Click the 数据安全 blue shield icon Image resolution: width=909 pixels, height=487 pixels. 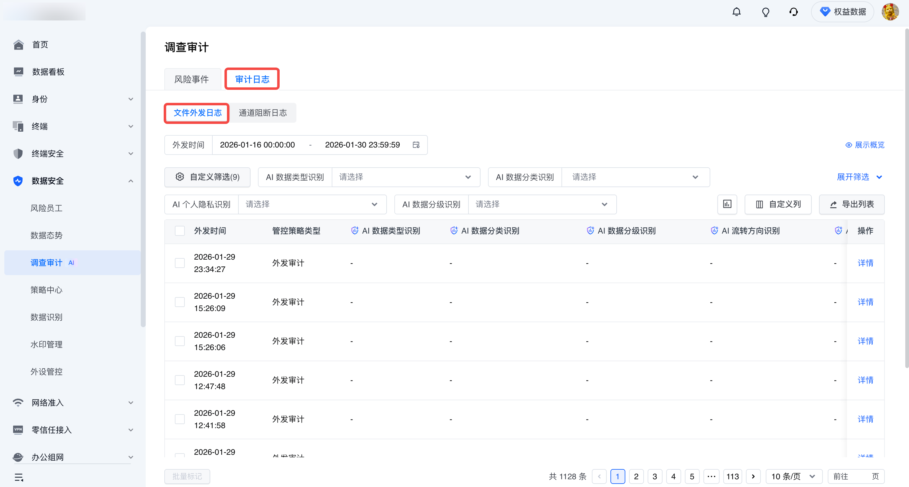pyautogui.click(x=18, y=181)
